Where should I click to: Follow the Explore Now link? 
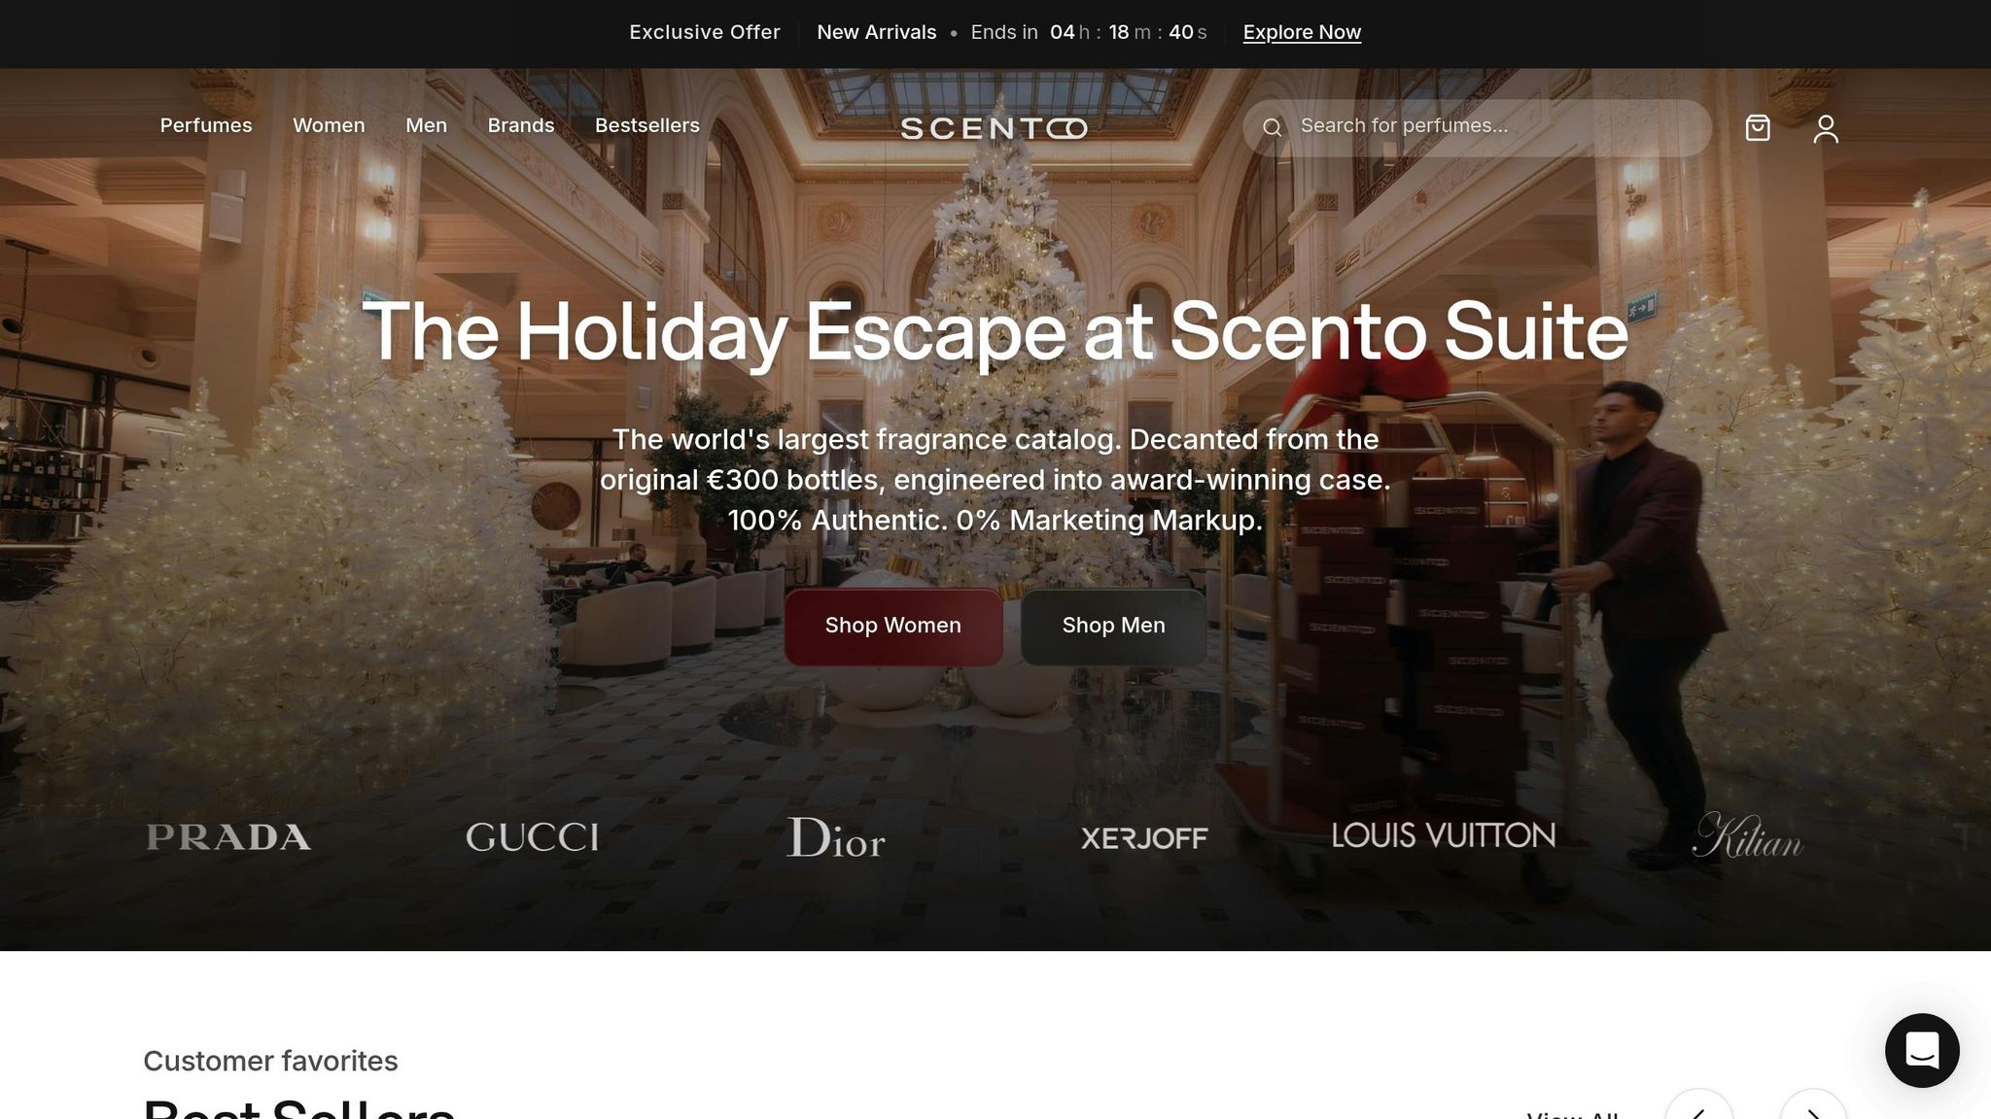pos(1302,32)
